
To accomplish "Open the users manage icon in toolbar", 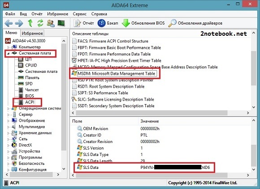I will click(x=51, y=23).
